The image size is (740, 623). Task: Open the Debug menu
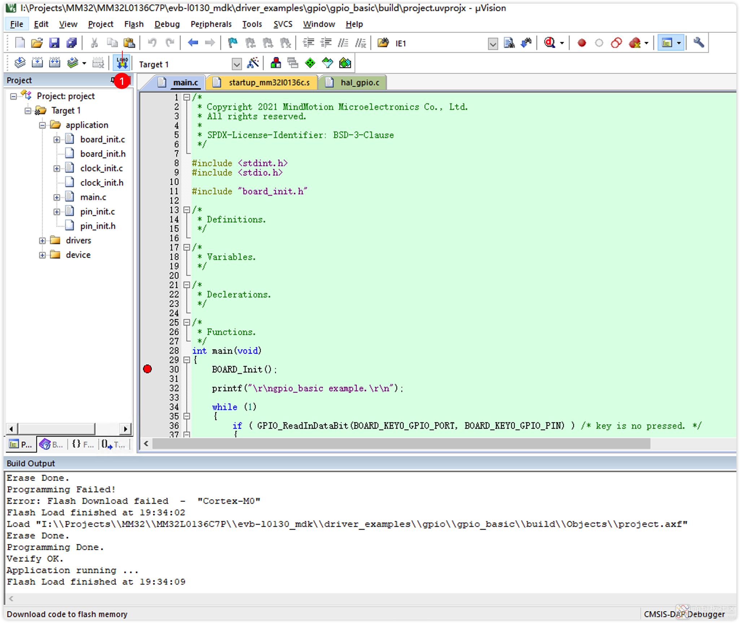(167, 24)
